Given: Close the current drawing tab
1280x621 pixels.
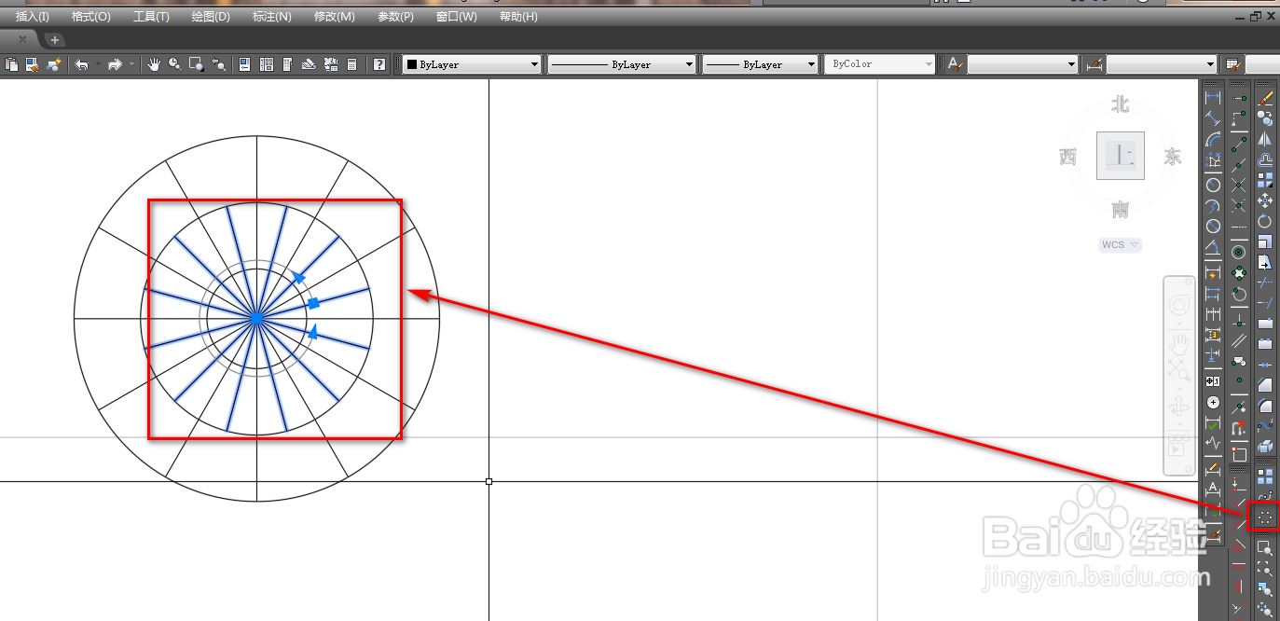Looking at the screenshot, I should (23, 39).
